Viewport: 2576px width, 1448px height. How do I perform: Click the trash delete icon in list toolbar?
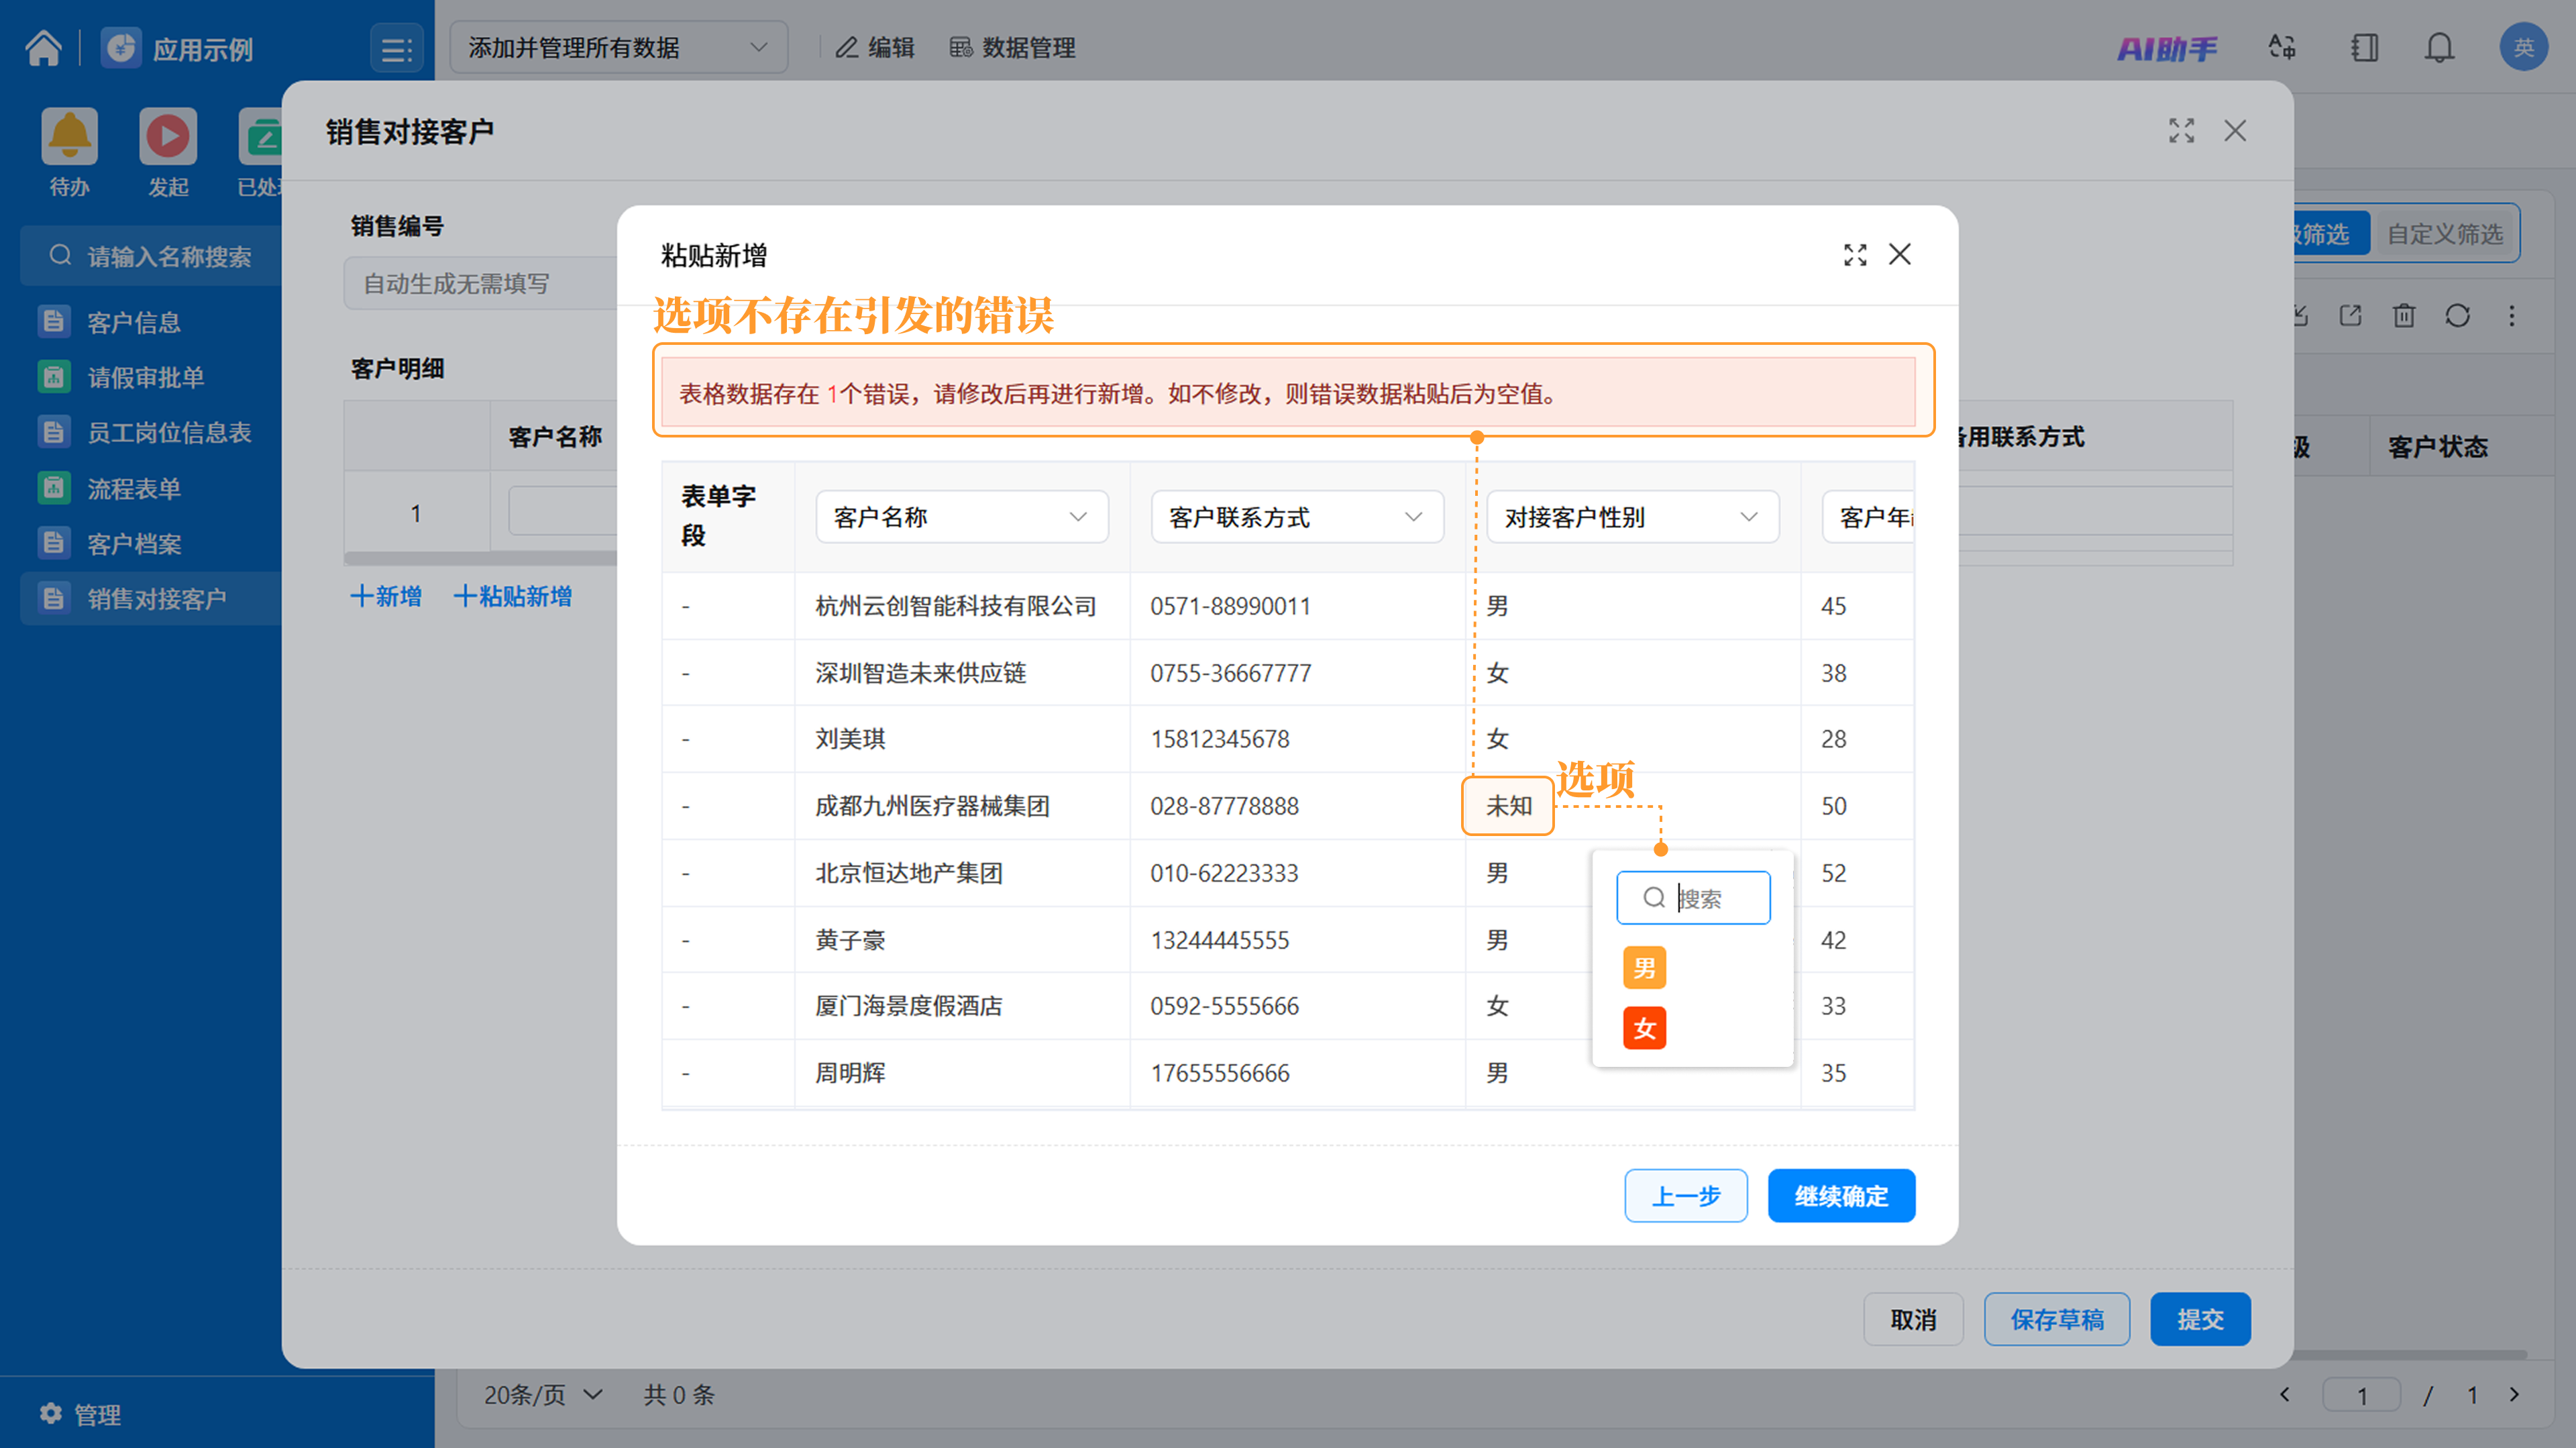pyautogui.click(x=2404, y=316)
